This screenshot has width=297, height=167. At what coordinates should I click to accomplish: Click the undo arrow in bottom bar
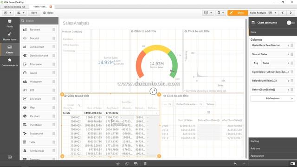click(235, 164)
